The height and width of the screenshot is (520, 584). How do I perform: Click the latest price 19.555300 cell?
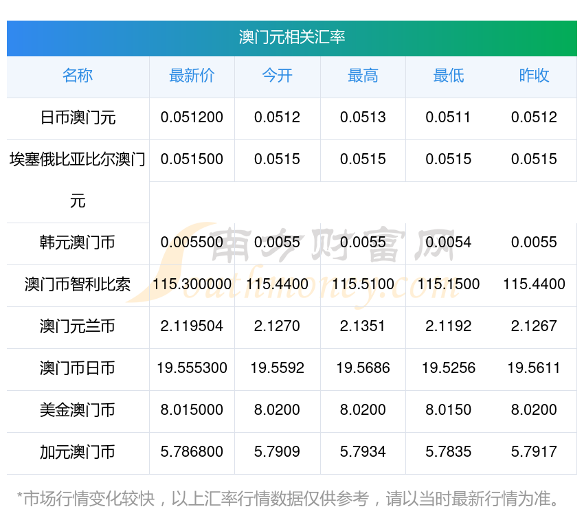coord(192,368)
